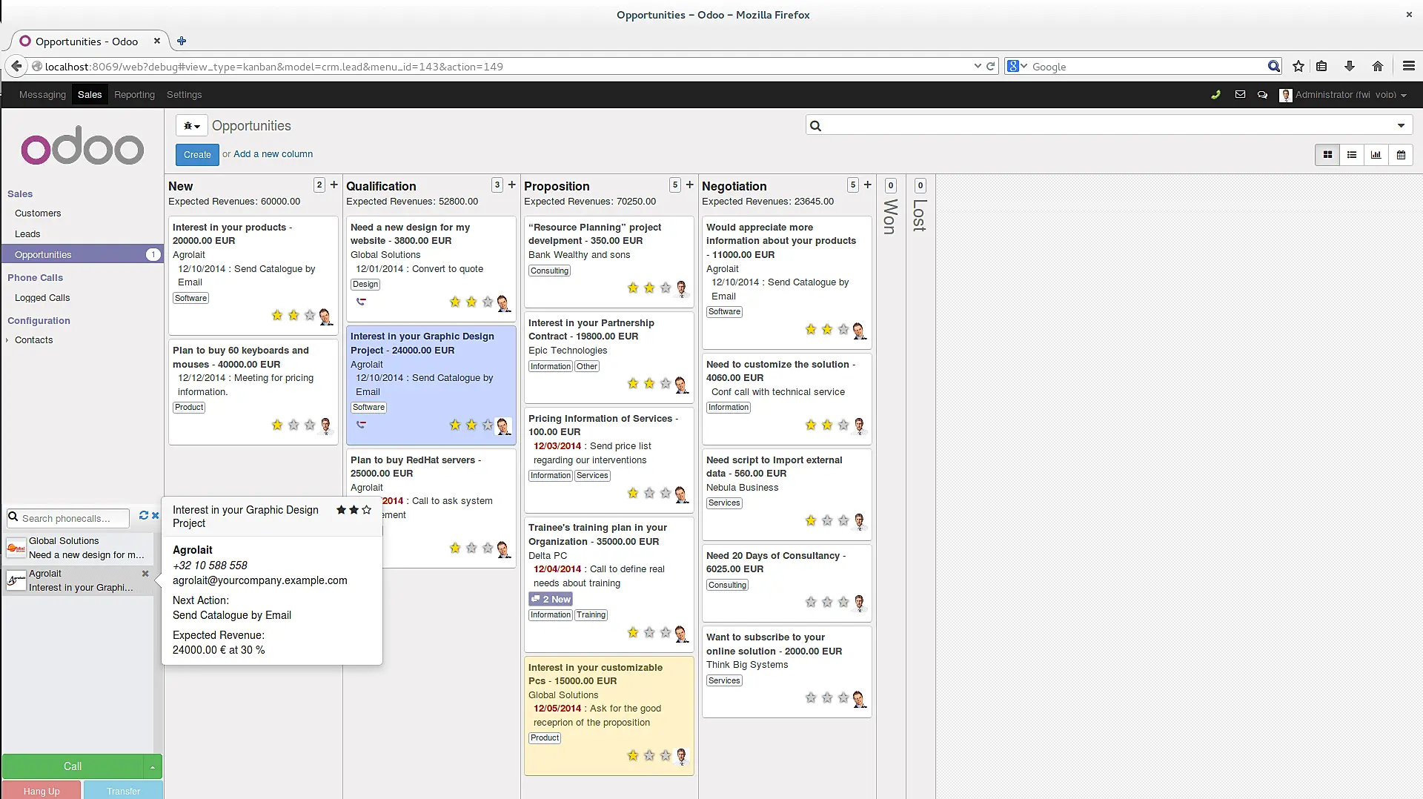Open the calendar view icon
The width and height of the screenshot is (1423, 799).
click(x=1401, y=155)
